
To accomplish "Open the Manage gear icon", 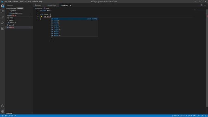I will pyautogui.click(x=3, y=111).
